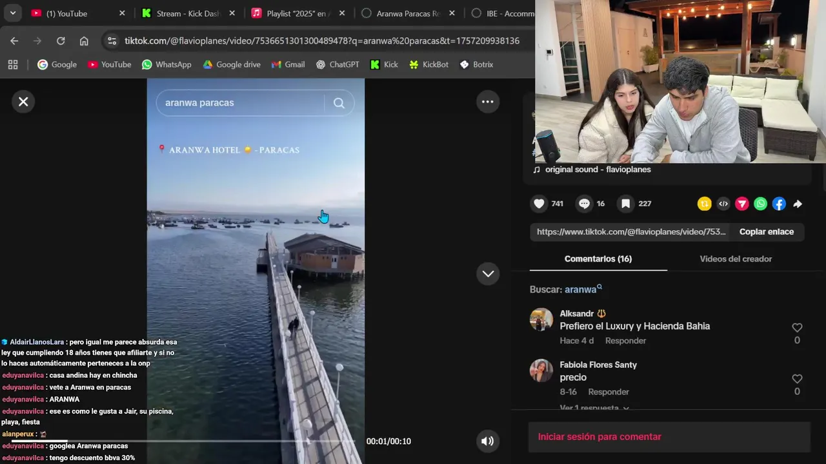Open comments via speech bubble icon
This screenshot has width=826, height=464.
[x=584, y=204]
